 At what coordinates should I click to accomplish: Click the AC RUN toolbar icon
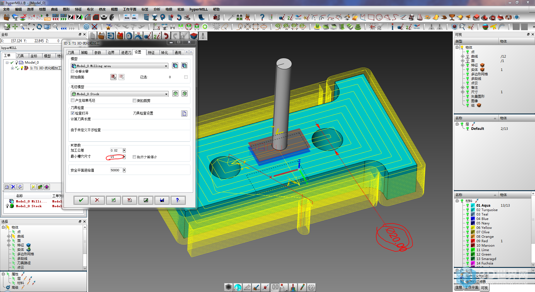coord(127,17)
